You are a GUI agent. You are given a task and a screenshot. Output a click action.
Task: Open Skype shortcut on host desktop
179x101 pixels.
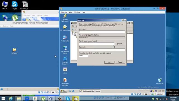pyautogui.click(x=15, y=5)
